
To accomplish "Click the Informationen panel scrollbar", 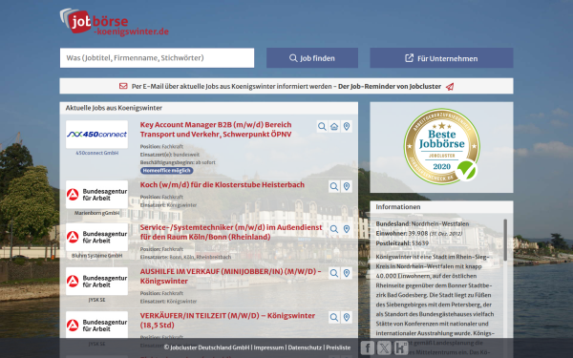I will click(505, 240).
